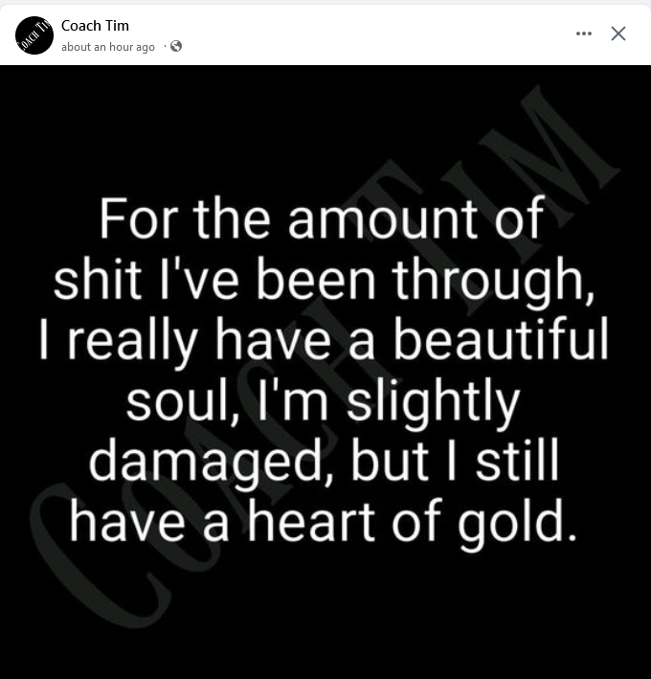651x679 pixels.
Task: Select the line 'I really have a beautiful'
Action: (x=322, y=338)
